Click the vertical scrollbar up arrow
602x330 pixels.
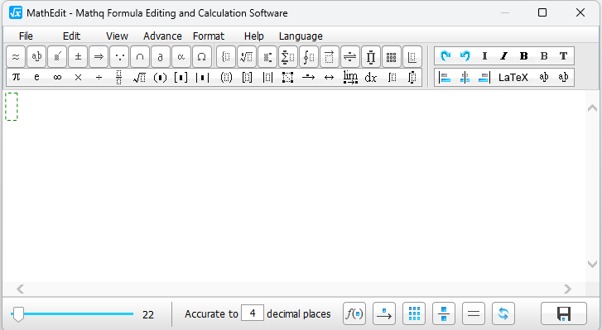(x=592, y=108)
